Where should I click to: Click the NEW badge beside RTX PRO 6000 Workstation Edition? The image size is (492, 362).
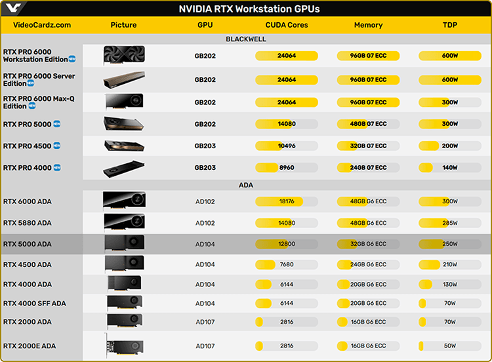72,59
